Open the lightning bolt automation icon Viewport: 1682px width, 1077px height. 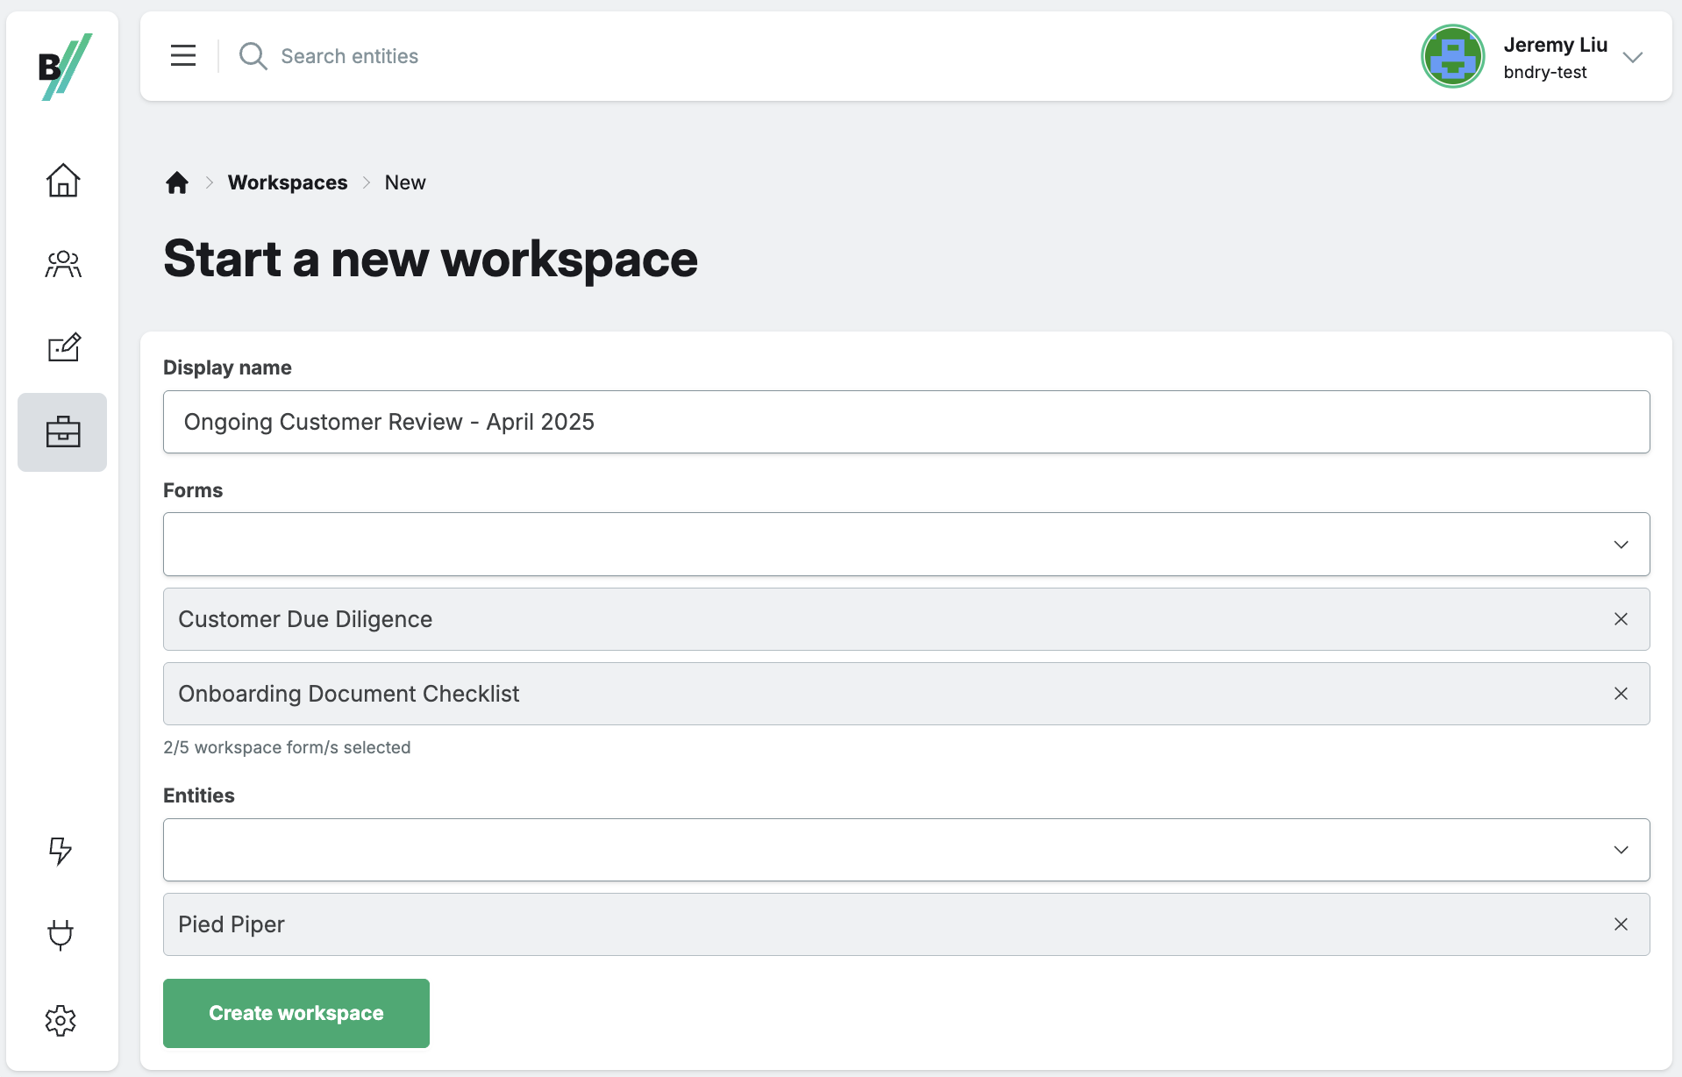point(61,850)
